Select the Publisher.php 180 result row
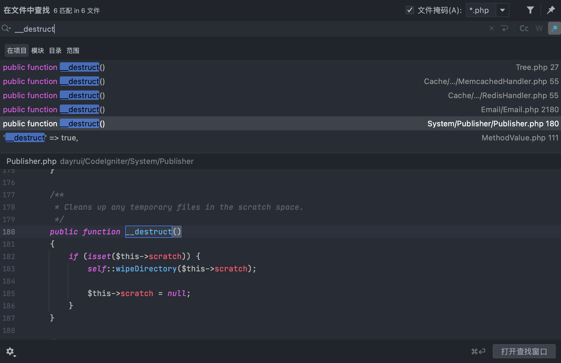Screen dimensions: 561x363 [280, 124]
